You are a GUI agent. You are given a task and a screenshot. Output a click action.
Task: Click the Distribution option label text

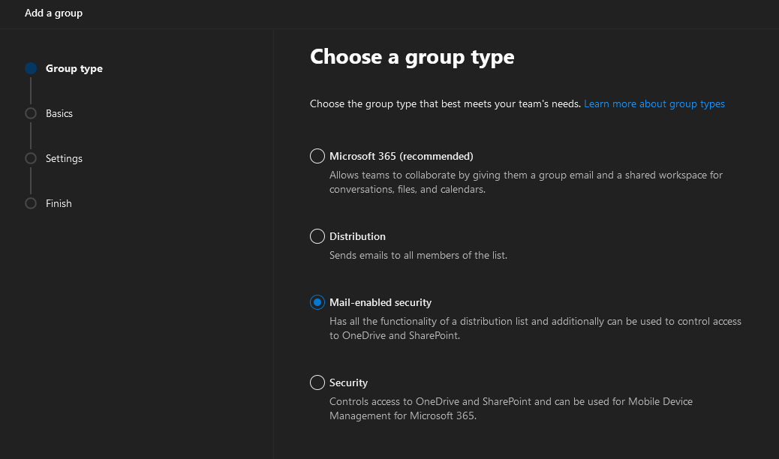[x=357, y=236]
